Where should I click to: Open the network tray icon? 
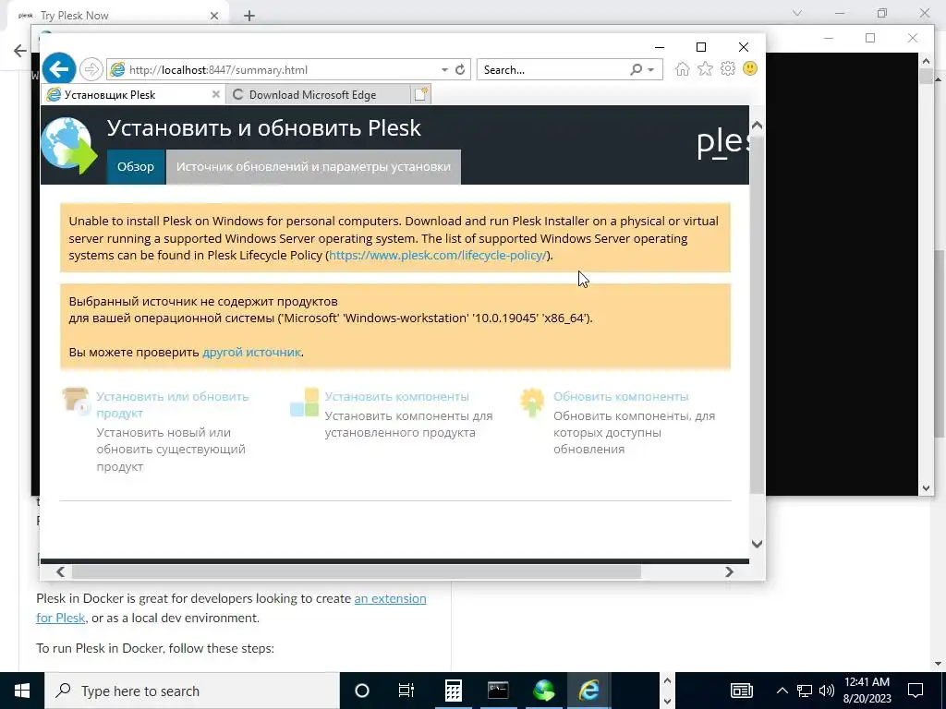pos(805,691)
